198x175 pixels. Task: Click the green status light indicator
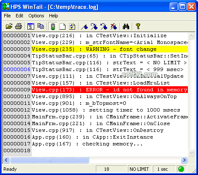click(181, 169)
